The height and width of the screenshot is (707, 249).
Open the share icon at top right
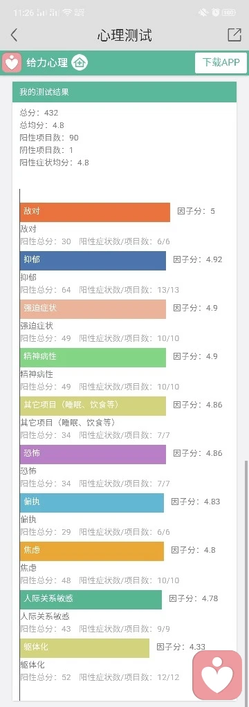(x=234, y=35)
